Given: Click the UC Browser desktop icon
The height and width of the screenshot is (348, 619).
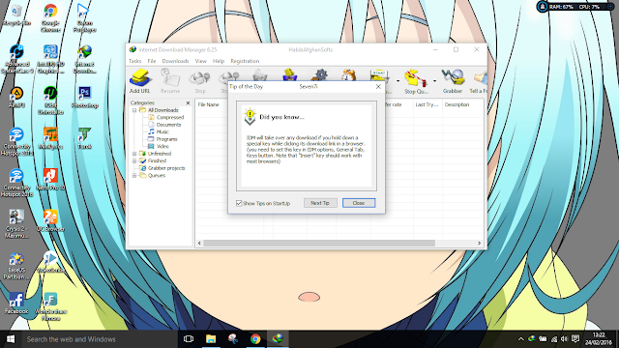Looking at the screenshot, I should point(50,220).
